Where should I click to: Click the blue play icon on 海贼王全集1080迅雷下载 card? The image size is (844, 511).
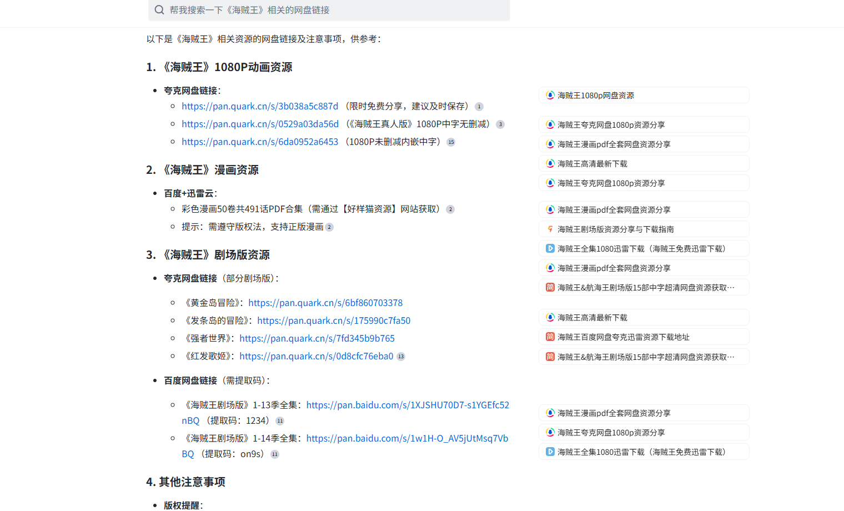[550, 248]
